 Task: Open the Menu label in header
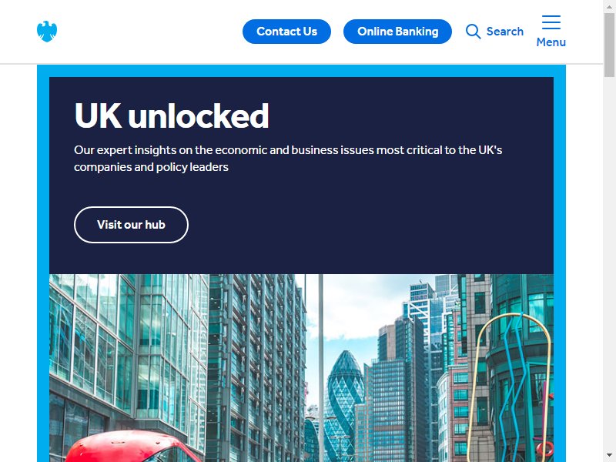[551, 42]
